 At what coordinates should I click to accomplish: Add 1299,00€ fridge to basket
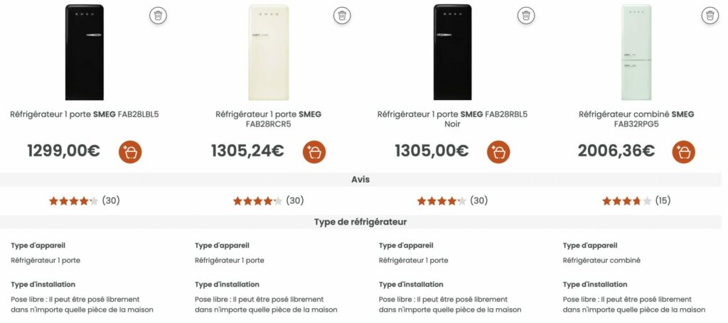pos(130,152)
